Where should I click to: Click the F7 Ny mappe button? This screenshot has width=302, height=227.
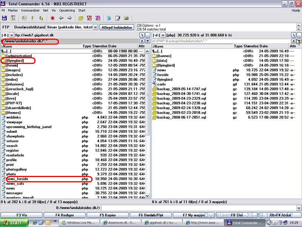pyautogui.click(x=194, y=215)
